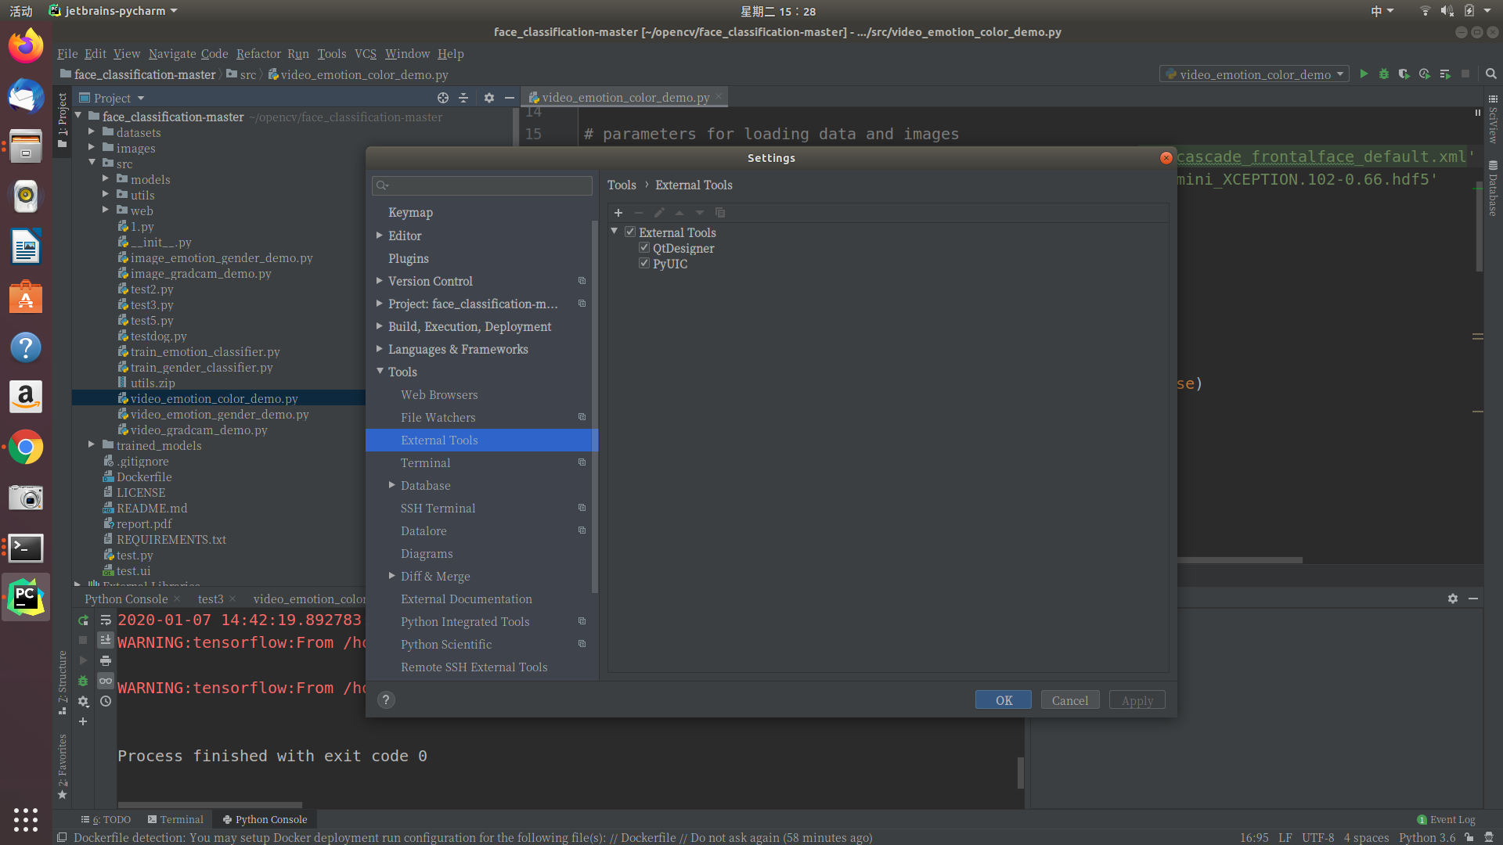Open the Refactor menu
This screenshot has height=845, width=1503.
point(258,53)
